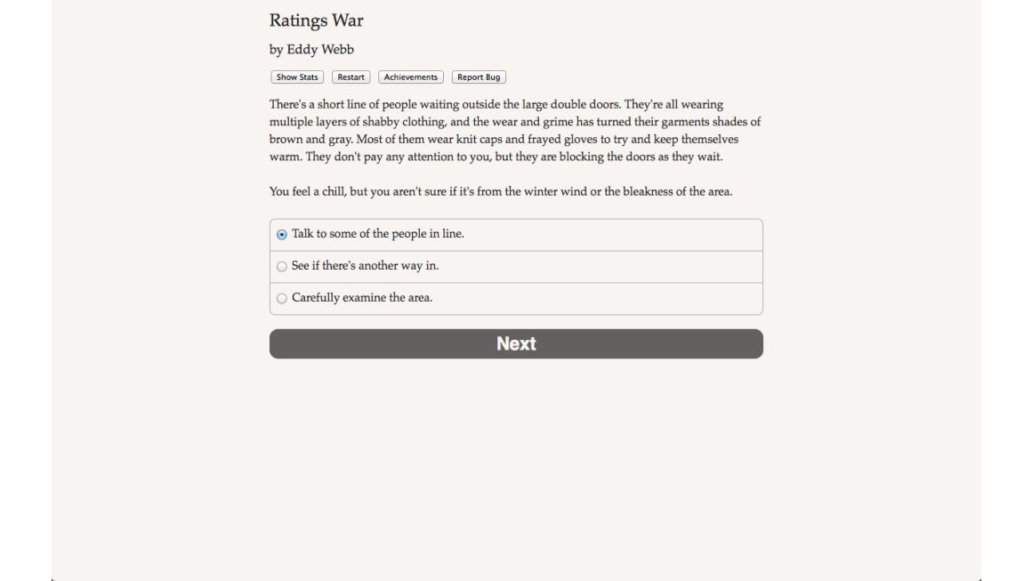
Task: Click the white margin left of the story page
Action: coord(26,290)
